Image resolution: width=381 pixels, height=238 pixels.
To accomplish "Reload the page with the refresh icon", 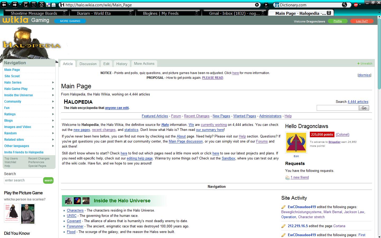I will point(26,5).
